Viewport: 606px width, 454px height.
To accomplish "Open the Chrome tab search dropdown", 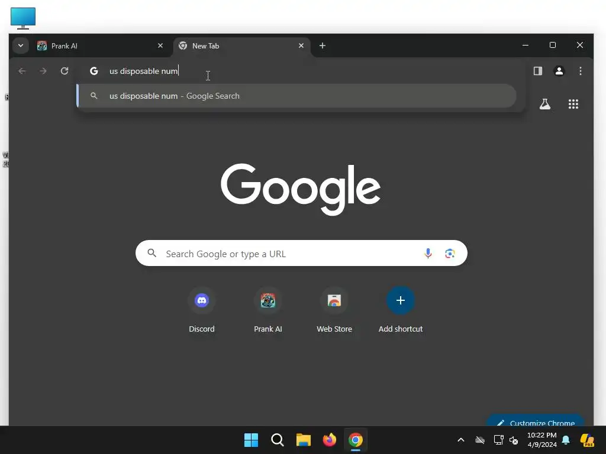I will pyautogui.click(x=21, y=46).
